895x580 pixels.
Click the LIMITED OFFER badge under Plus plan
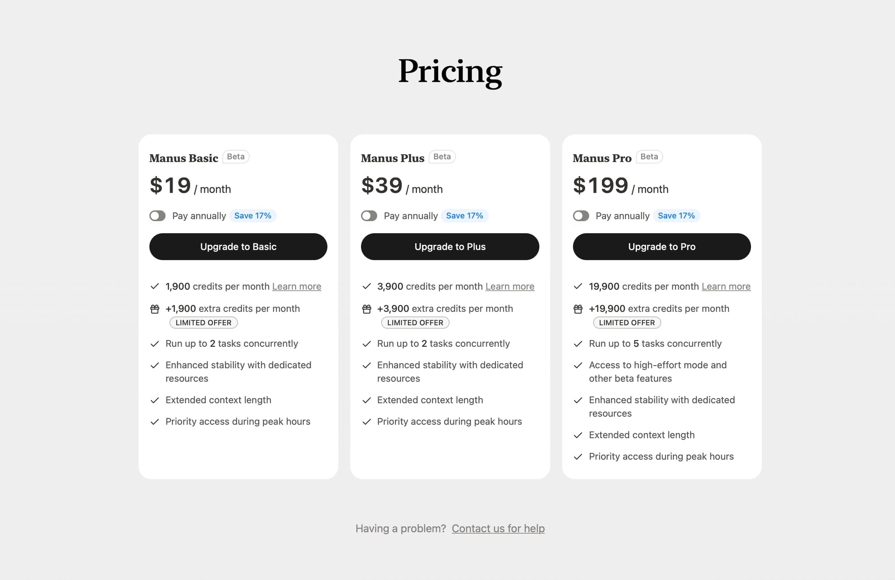415,322
